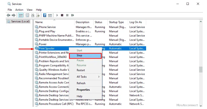Click the Forward arrow toolbar icon
This screenshot has height=109, width=207.
14,15
